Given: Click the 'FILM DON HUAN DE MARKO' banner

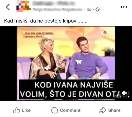Looking at the screenshot, I should click(x=39, y=33).
